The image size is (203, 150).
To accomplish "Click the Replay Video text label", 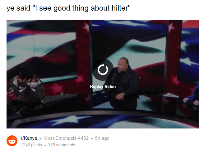I will [x=103, y=86].
